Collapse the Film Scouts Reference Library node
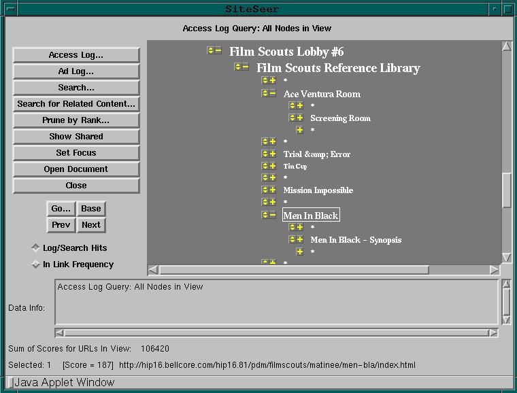The image size is (517, 393). tap(246, 67)
